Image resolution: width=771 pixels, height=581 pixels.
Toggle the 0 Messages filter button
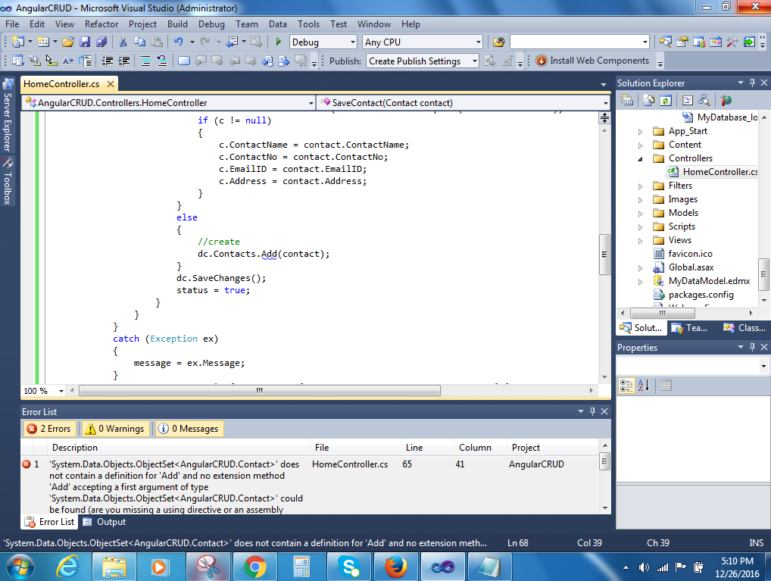pyautogui.click(x=189, y=429)
